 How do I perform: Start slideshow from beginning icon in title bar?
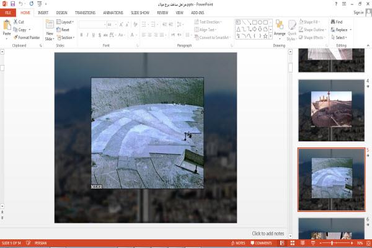[40, 4]
